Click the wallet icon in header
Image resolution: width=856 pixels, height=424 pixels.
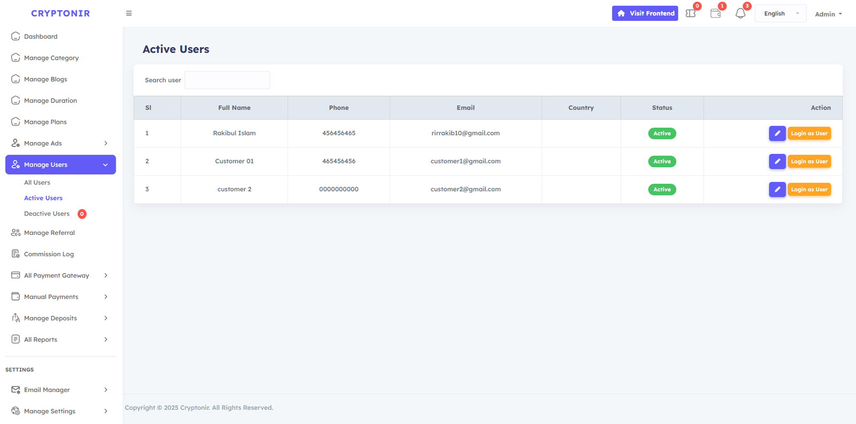tap(715, 13)
